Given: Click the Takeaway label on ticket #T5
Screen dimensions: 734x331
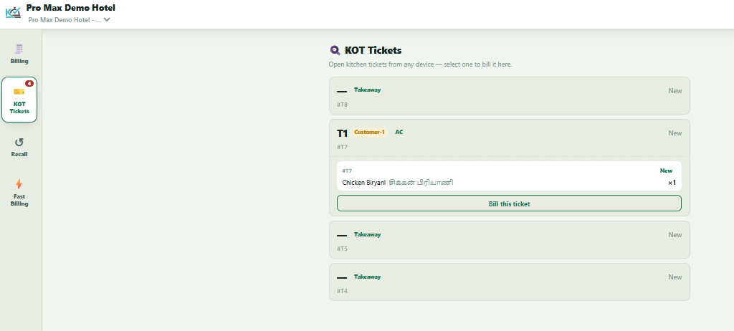Looking at the screenshot, I should [x=368, y=234].
